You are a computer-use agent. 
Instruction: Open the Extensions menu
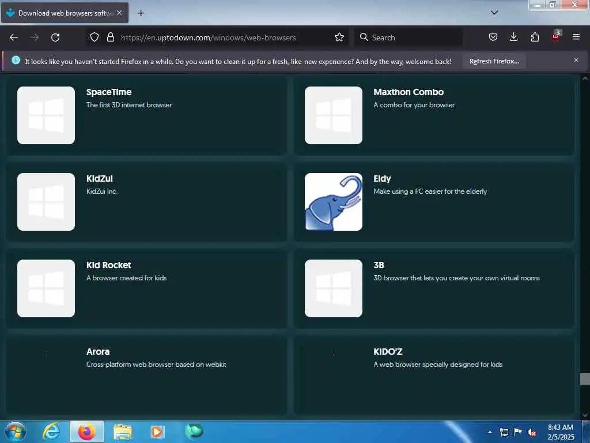(535, 37)
